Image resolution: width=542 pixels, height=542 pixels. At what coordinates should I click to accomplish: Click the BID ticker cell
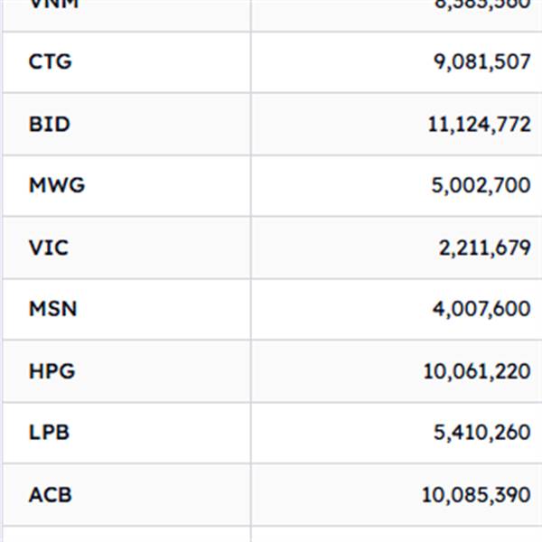pyautogui.click(x=49, y=124)
